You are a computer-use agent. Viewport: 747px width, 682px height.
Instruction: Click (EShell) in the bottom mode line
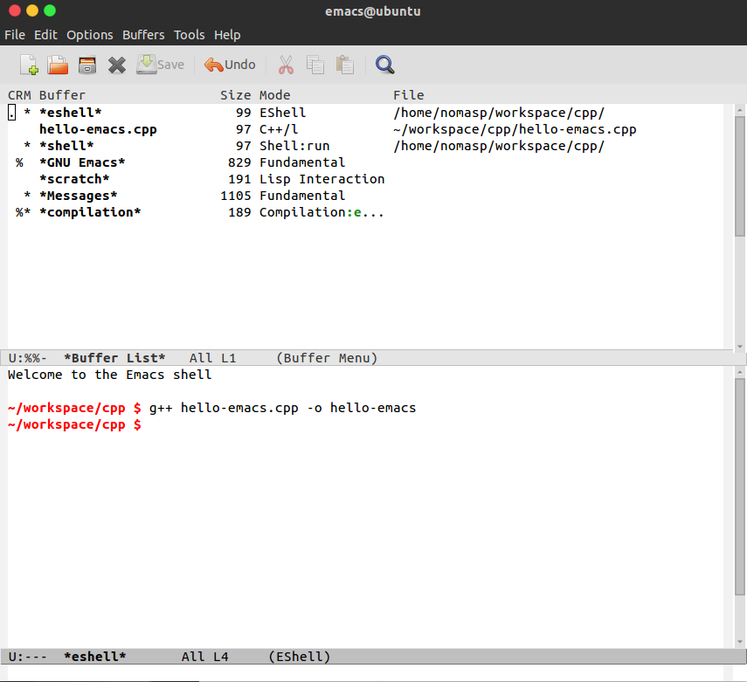coord(299,657)
